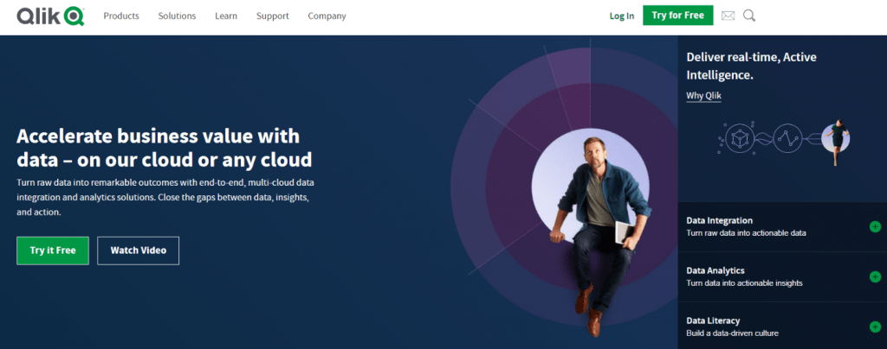Click the Watch Video button
The image size is (887, 349).
click(x=138, y=251)
